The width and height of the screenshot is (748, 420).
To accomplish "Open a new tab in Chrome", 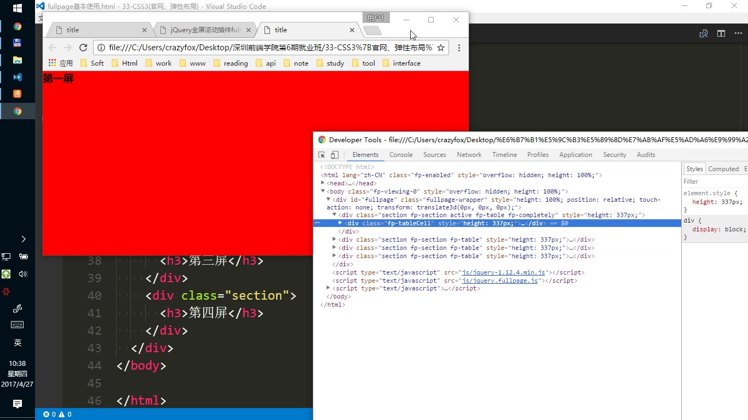I will pyautogui.click(x=372, y=30).
